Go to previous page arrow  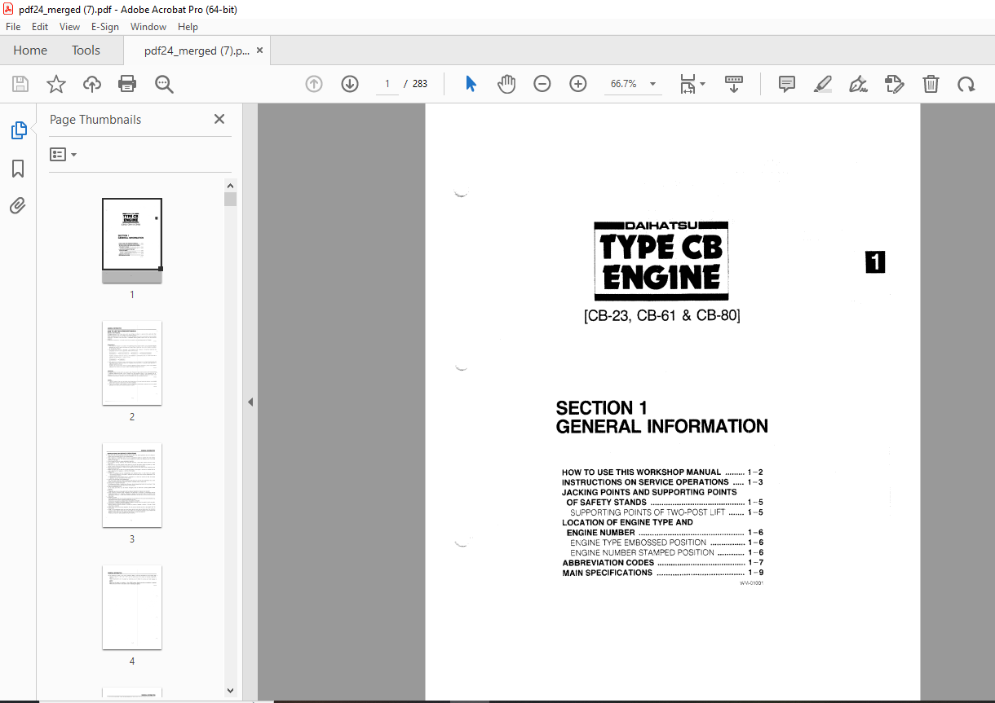click(x=314, y=84)
